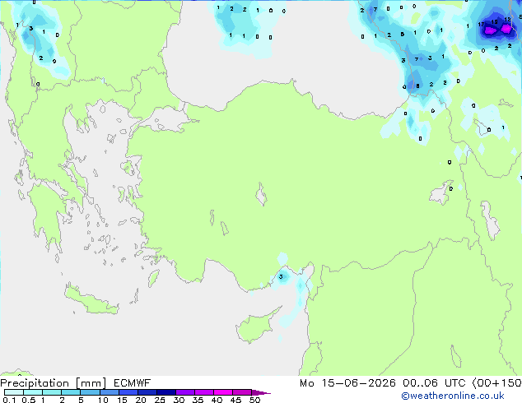The image size is (522, 403).
Task: Click the legend label '0.1'
Action: (x=9, y=400)
